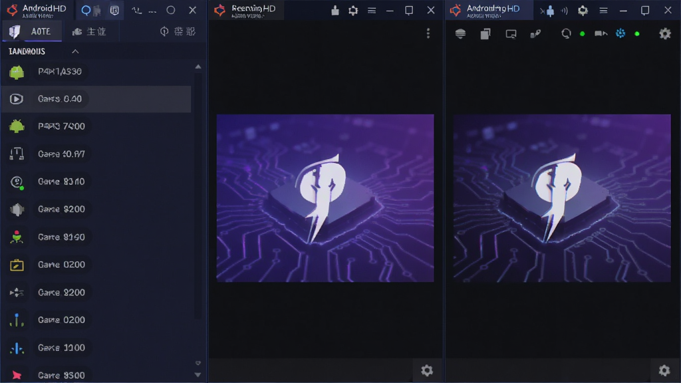Click the blue snowflake gear icon

[x=620, y=33]
